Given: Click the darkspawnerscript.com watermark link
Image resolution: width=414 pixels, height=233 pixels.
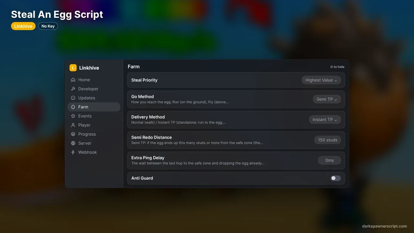Looking at the screenshot, I should point(385,226).
